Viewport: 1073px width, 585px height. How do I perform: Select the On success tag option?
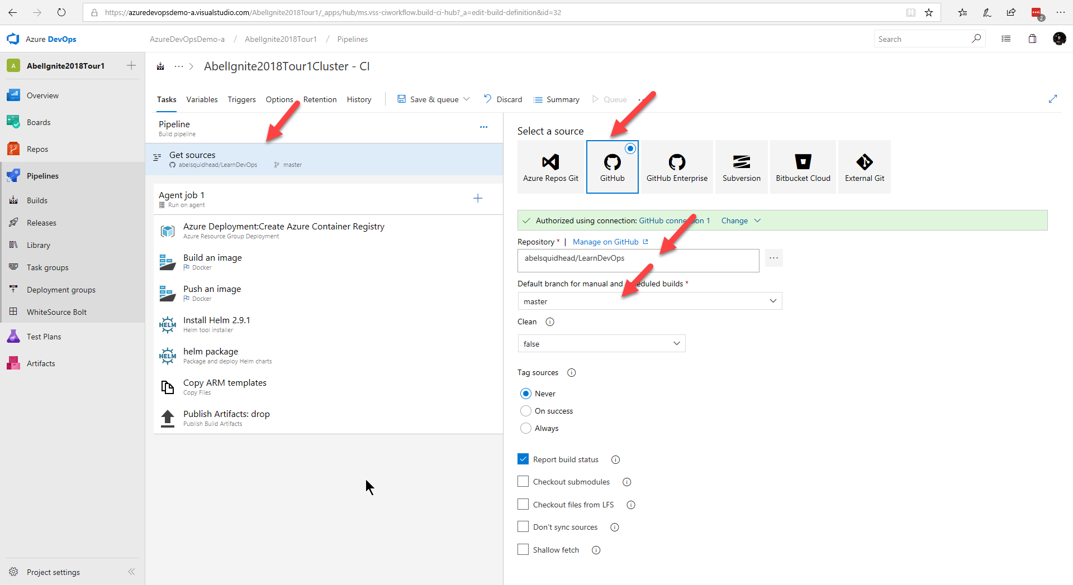pos(526,411)
